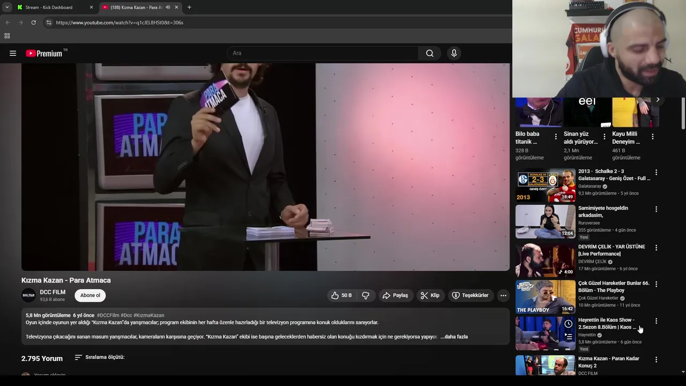Close the Kick Dashboard tab
Viewport: 686px width, 386px height.
[x=91, y=8]
